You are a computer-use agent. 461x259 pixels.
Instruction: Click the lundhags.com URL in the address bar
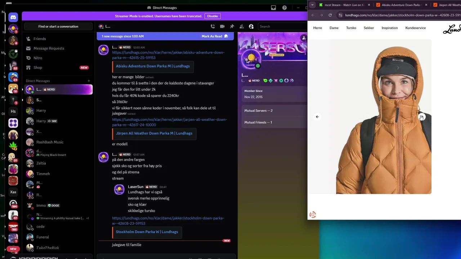[403, 15]
